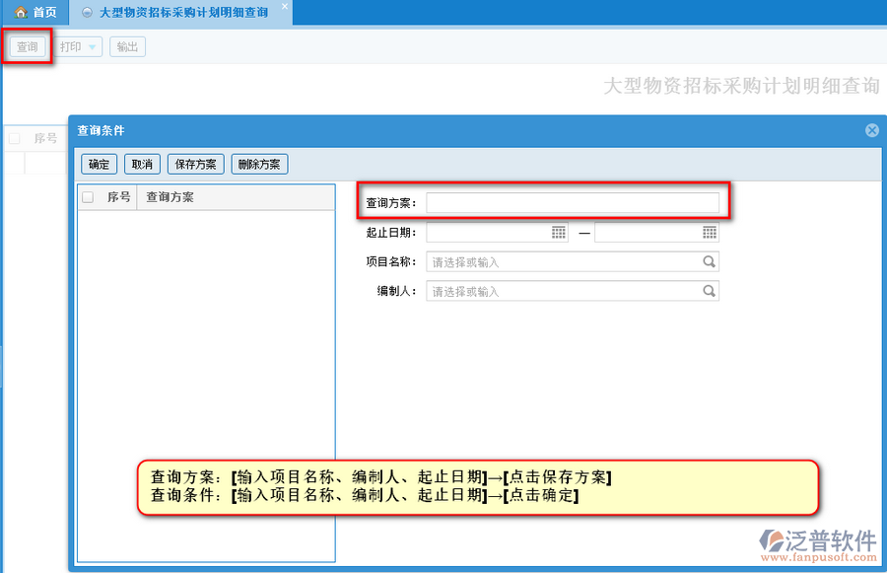Close the 大型物资招标采购计划明细查询 tab
Viewport: 887px width, 573px height.
(x=285, y=7)
